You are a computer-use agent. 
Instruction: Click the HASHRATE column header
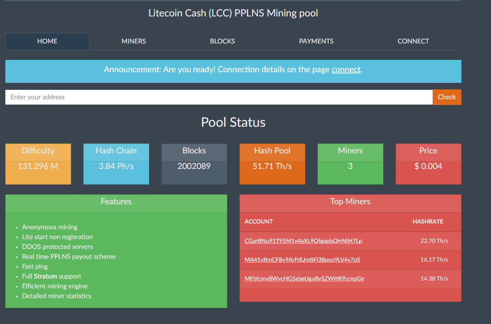[428, 221]
